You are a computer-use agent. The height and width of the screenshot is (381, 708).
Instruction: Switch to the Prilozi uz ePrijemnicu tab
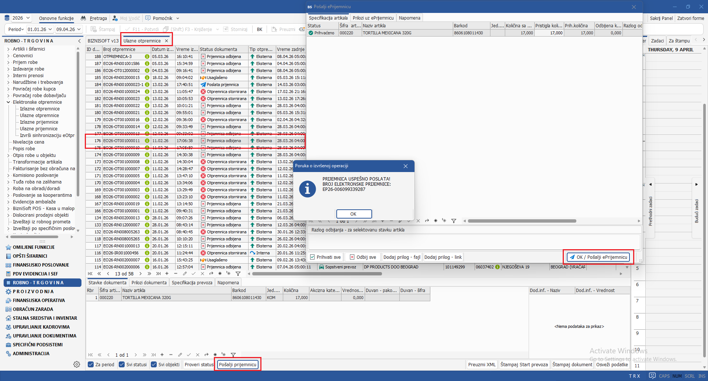coord(373,18)
